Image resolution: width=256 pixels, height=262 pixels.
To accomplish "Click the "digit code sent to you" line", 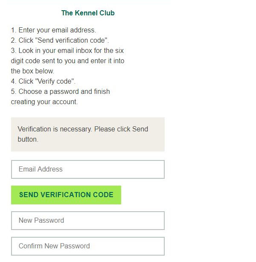I will coord(67,61).
